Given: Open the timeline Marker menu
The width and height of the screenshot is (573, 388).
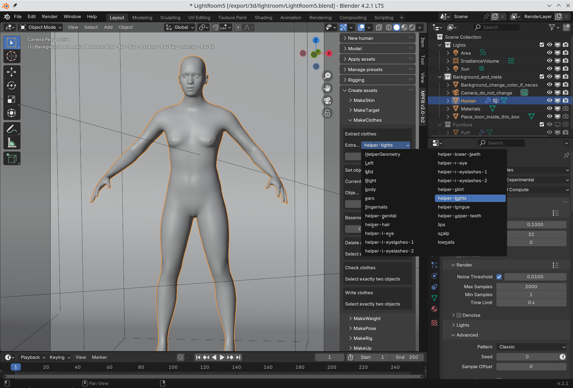Looking at the screenshot, I should (99, 357).
